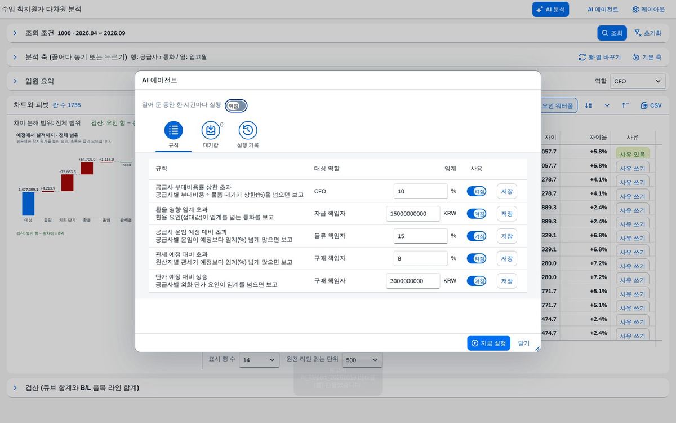The height and width of the screenshot is (423, 676).
Task: Save the 단가 예정 대비 상승 rule
Action: (507, 281)
